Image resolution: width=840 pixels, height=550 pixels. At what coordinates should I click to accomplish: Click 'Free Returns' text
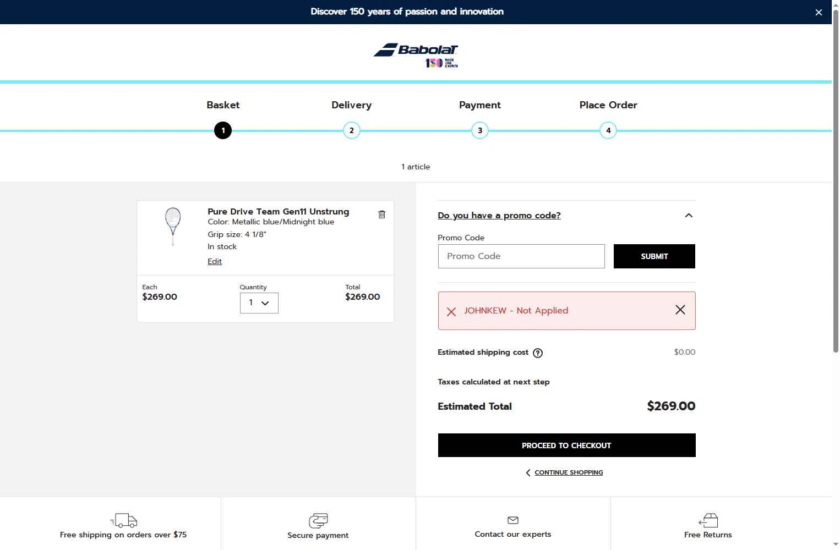708,535
